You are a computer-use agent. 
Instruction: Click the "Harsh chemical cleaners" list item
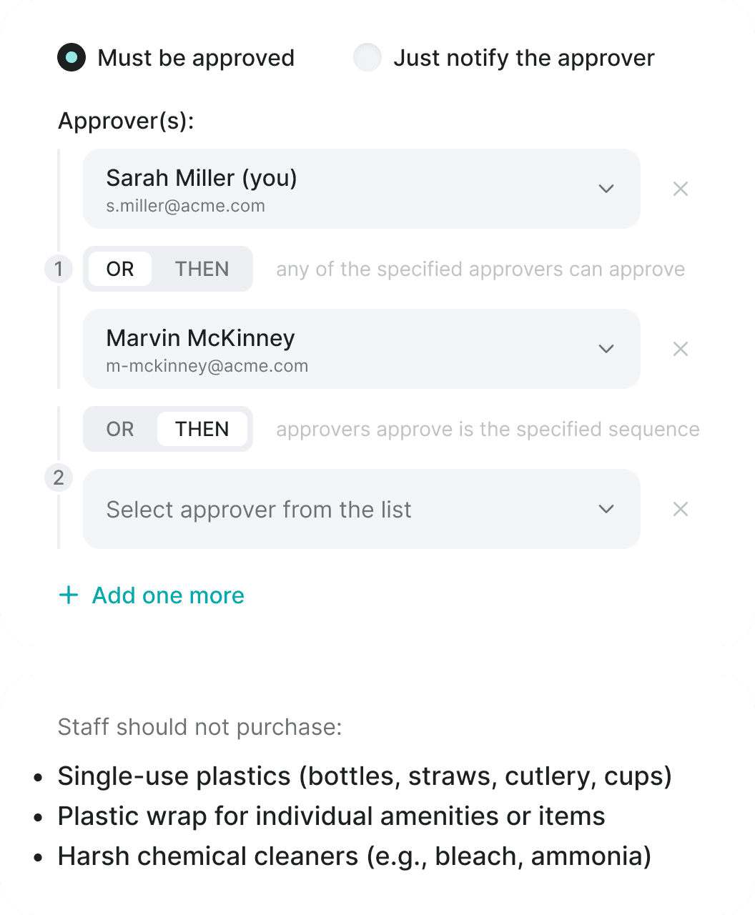point(355,856)
